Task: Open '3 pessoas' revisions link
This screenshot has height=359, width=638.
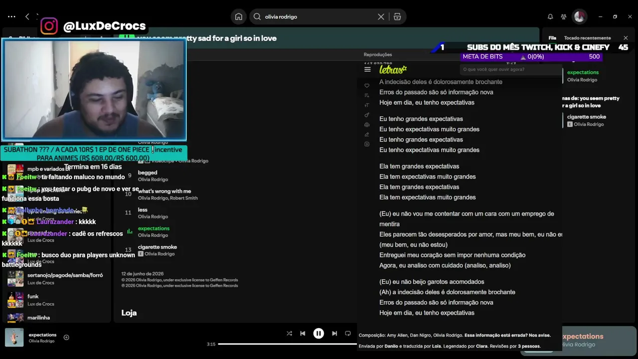Action: pos(529,346)
